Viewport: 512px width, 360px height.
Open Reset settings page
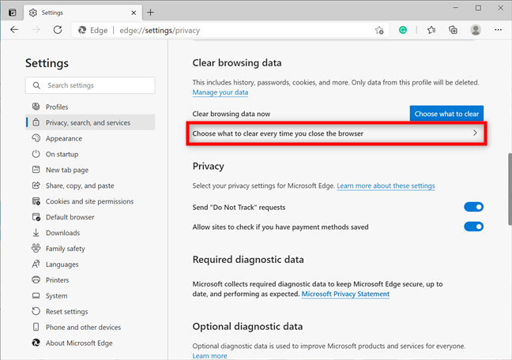click(x=90, y=311)
